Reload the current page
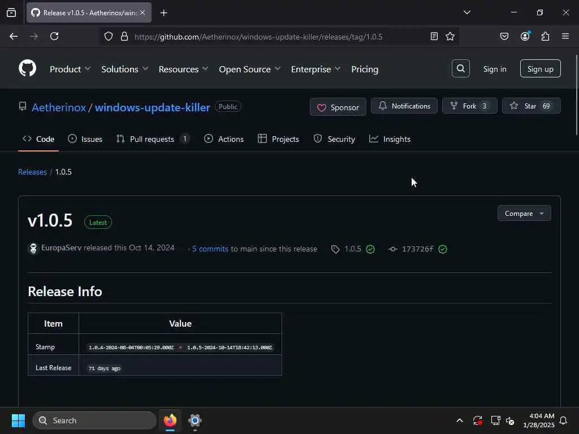This screenshot has width=579, height=434. [54, 36]
